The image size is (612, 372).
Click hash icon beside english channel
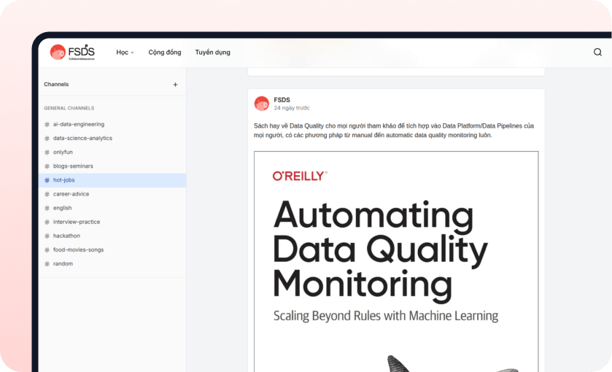(47, 209)
